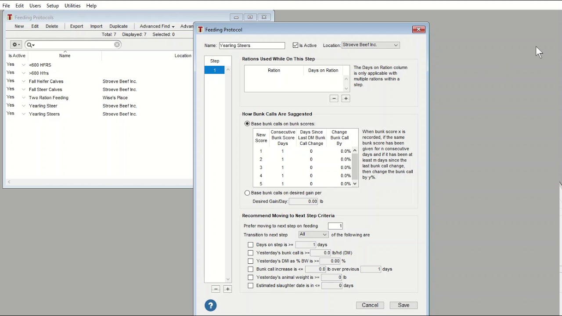Click the Desired Gain/Day input field
Viewport: 562px width, 316px height.
[303, 201]
